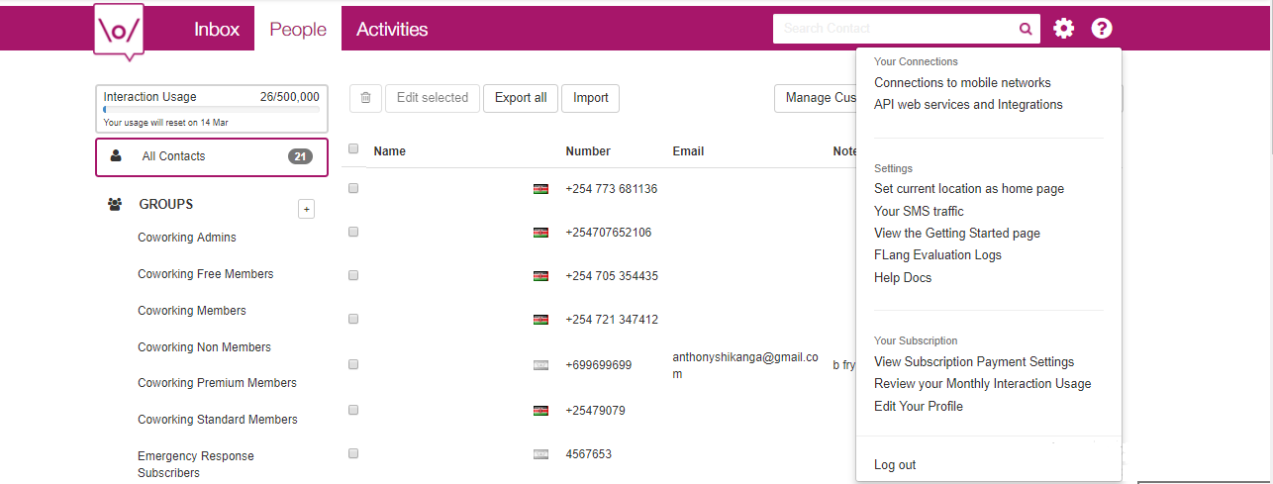Check the row for +254 773 681136
This screenshot has height=484, width=1273.
353,188
